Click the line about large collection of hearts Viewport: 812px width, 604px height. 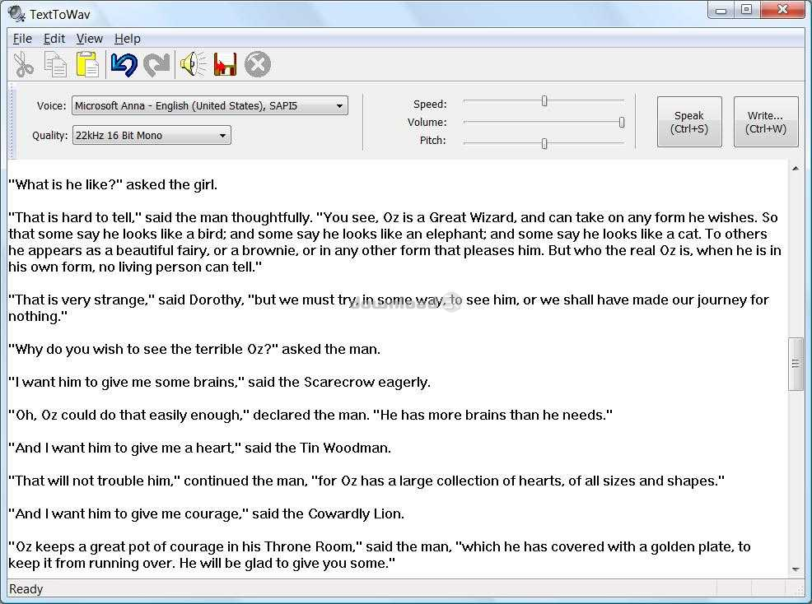tap(366, 481)
